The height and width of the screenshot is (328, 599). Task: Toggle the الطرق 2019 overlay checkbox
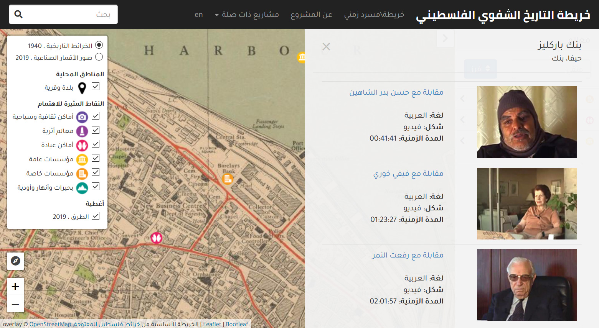point(96,216)
